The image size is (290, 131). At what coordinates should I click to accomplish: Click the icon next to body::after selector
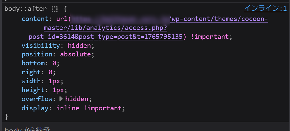tap(55, 9)
